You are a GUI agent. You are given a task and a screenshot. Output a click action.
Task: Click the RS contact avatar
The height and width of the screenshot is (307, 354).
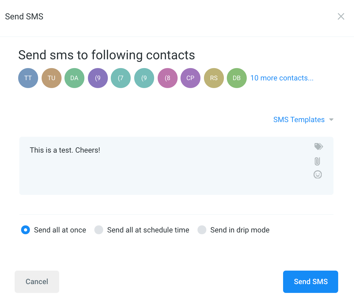tap(214, 78)
